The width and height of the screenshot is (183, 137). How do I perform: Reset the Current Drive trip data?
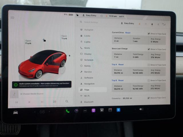pos(128,33)
